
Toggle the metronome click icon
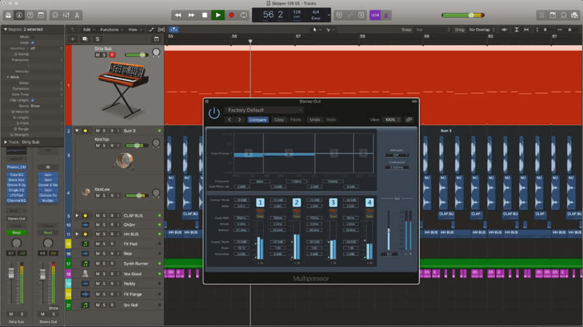[386, 15]
